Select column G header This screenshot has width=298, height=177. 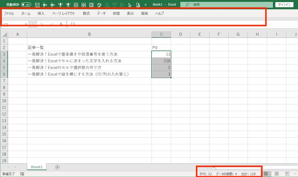(x=238, y=34)
